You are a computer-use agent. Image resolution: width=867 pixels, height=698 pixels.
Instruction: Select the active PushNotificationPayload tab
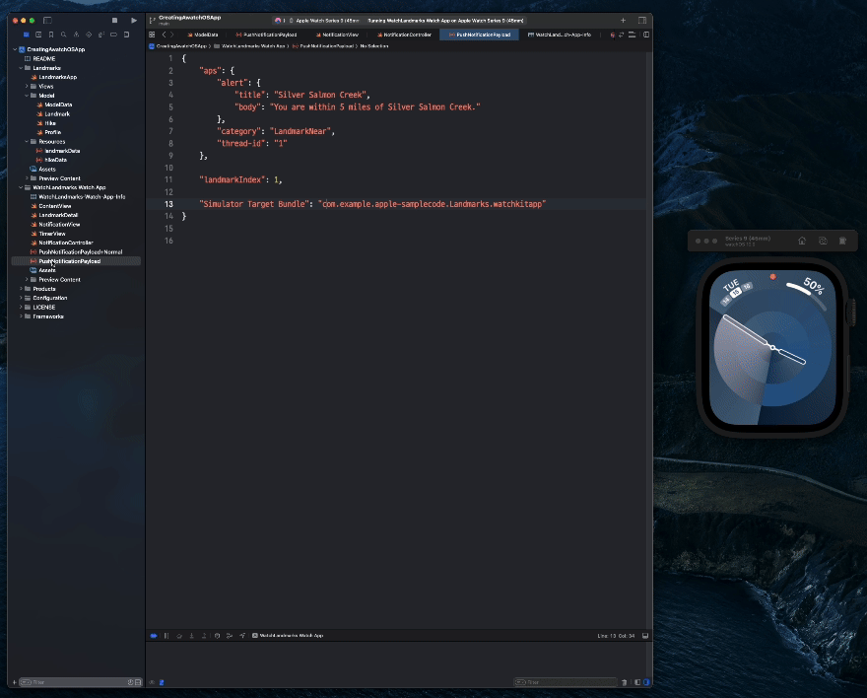coord(480,35)
